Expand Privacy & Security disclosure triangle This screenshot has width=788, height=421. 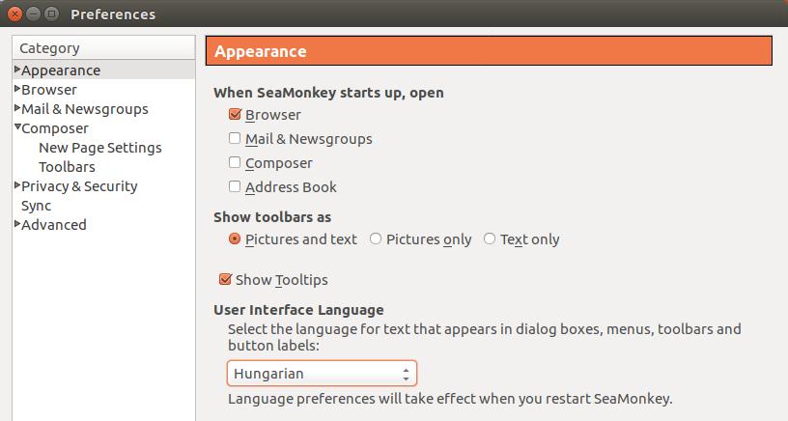coord(17,184)
